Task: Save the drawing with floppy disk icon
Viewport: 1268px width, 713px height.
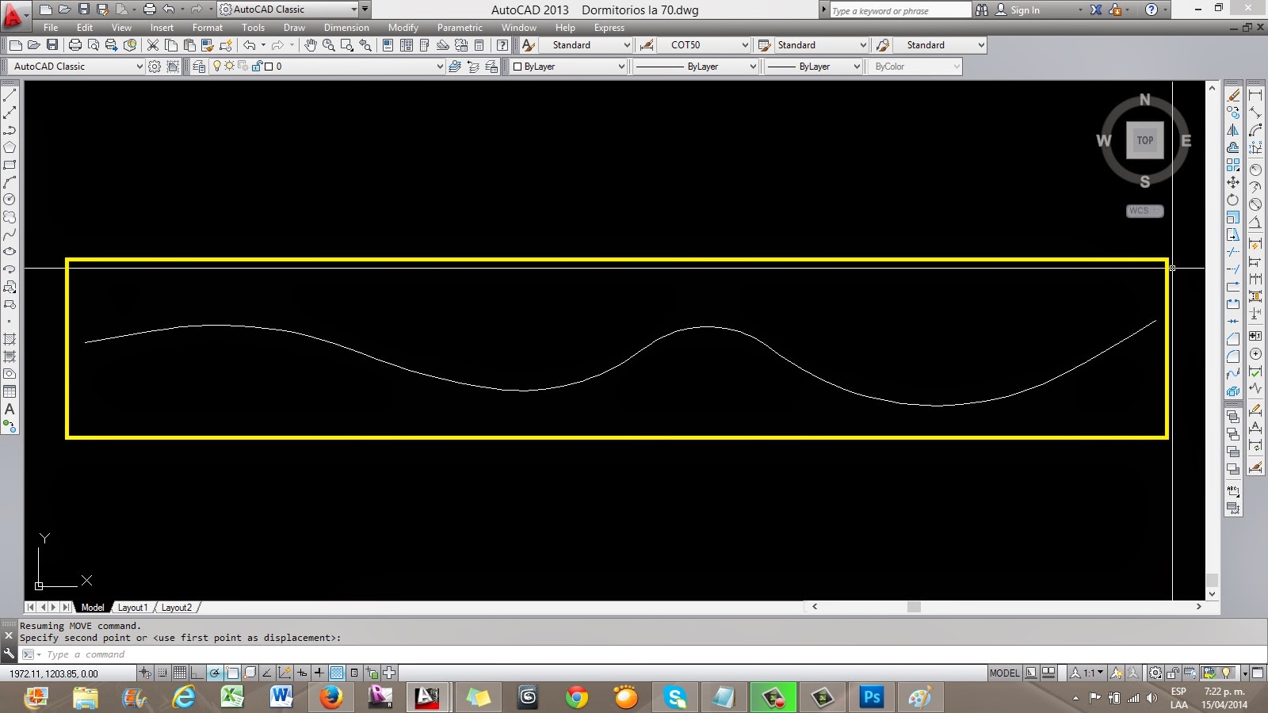Action: pos(52,45)
